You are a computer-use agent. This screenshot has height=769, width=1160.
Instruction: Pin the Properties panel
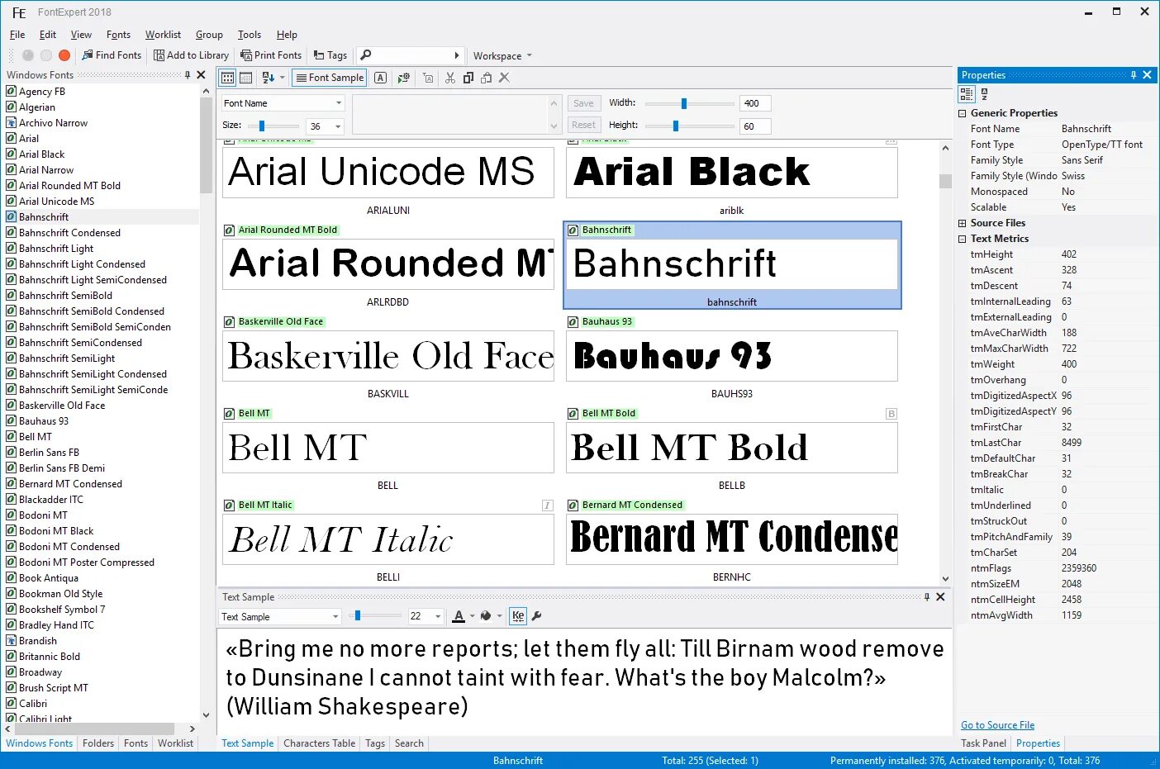pos(1134,75)
